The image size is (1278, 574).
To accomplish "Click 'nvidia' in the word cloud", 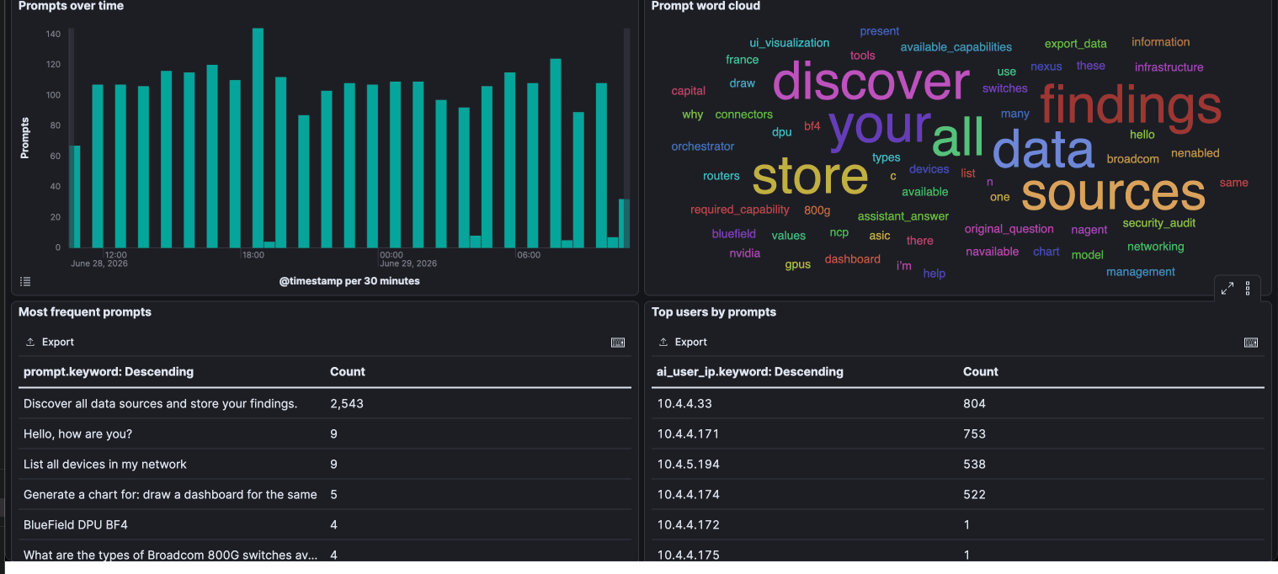I will pos(745,253).
